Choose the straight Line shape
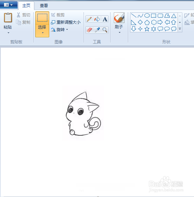 pos(133,16)
